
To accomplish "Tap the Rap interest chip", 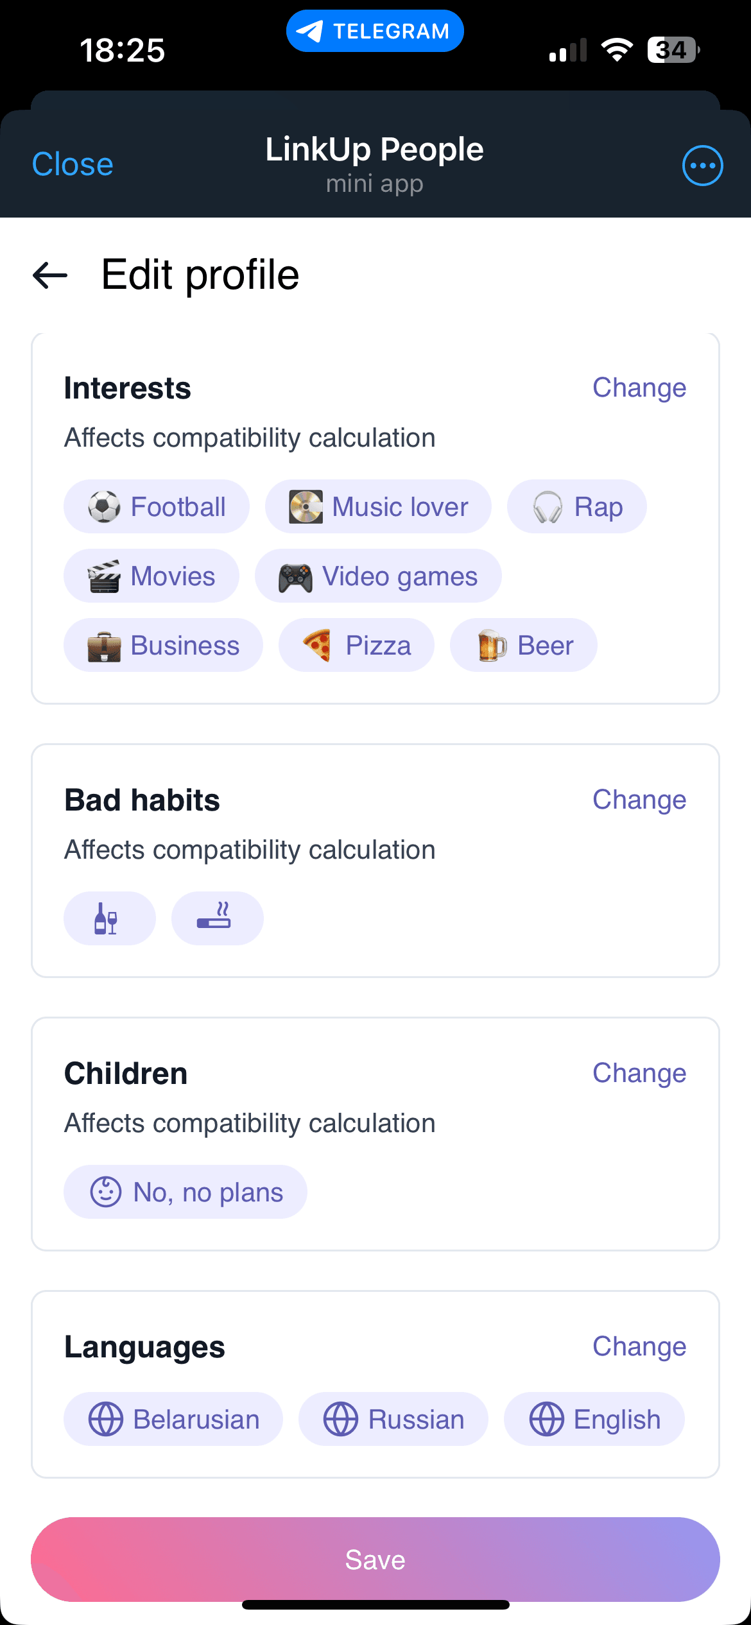I will 576,507.
